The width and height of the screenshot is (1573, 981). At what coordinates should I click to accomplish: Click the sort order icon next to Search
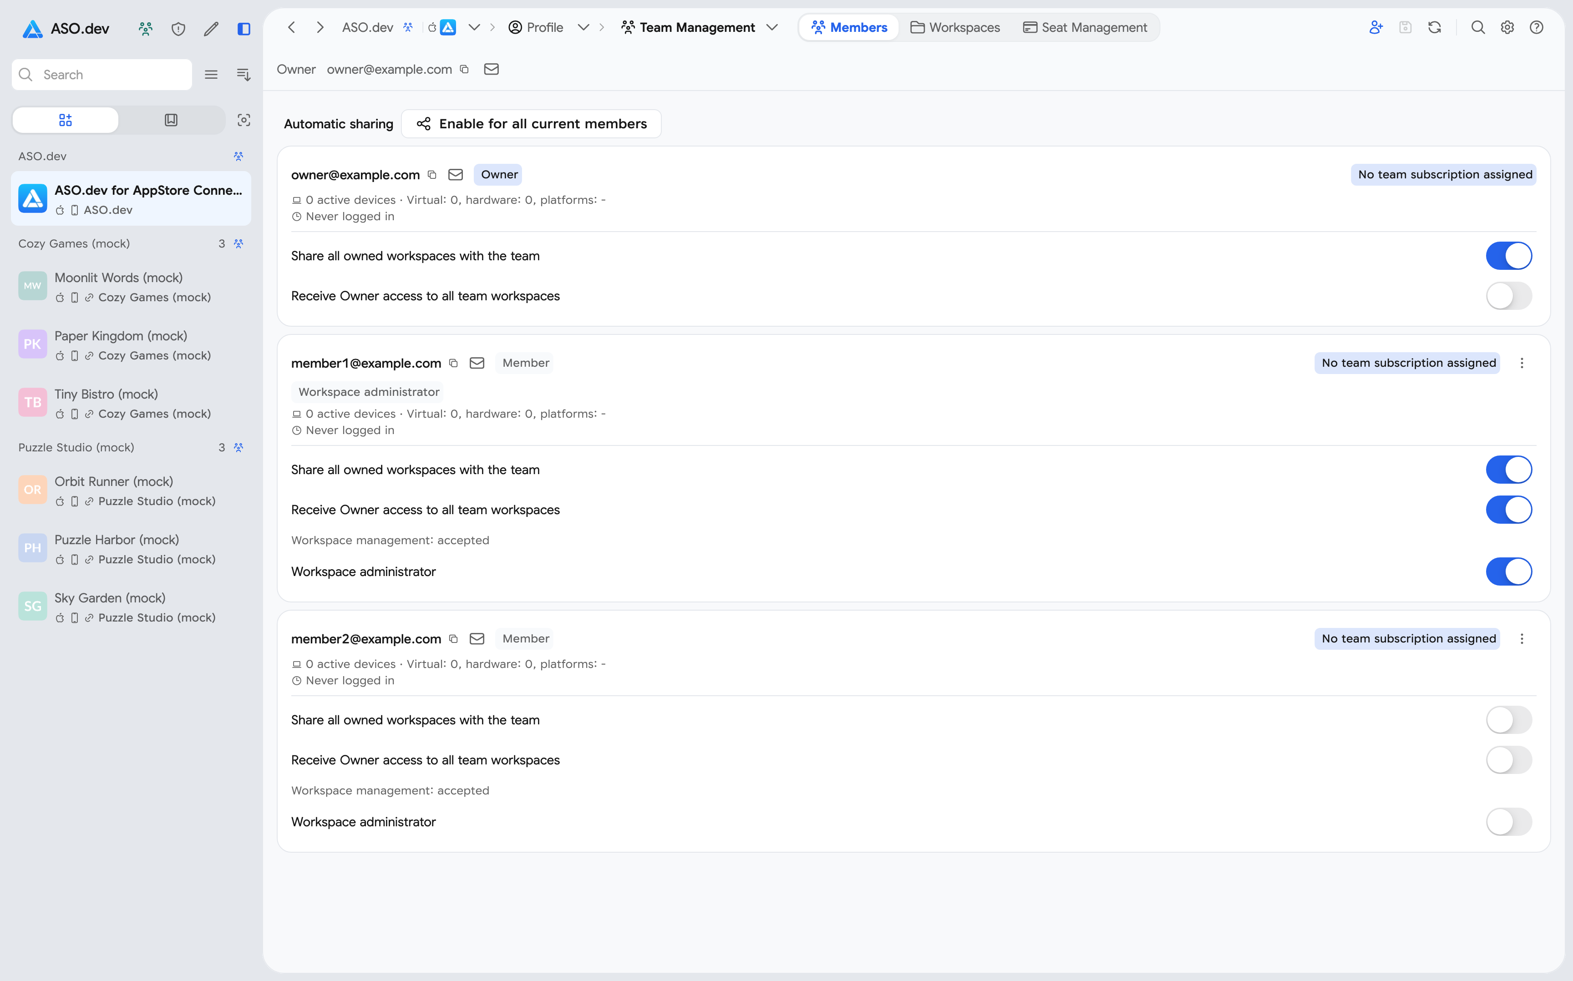244,75
